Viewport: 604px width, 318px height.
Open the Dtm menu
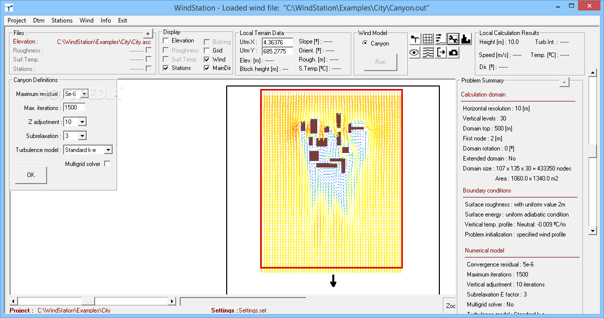pos(39,20)
